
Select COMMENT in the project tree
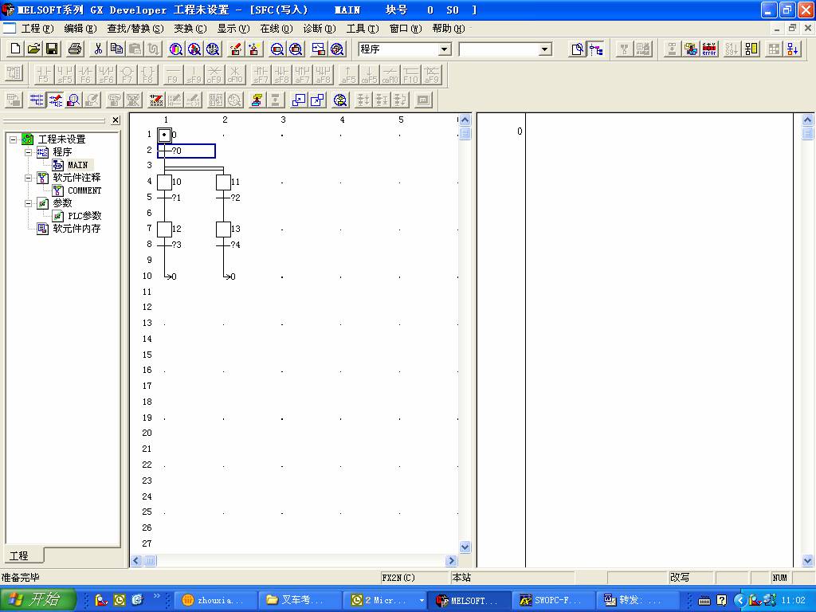coord(84,190)
